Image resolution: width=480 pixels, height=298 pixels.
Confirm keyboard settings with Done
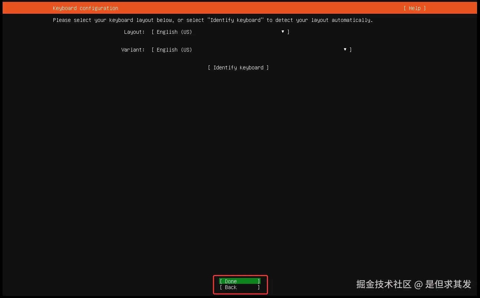(x=239, y=281)
